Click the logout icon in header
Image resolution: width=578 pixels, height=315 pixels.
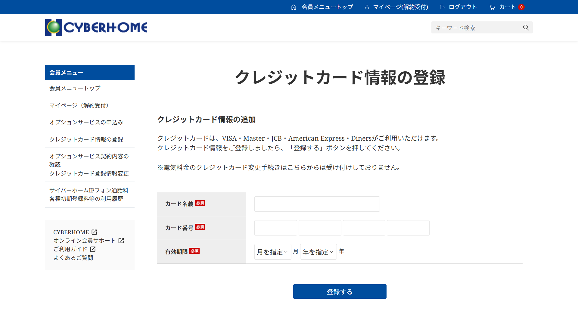pos(442,7)
